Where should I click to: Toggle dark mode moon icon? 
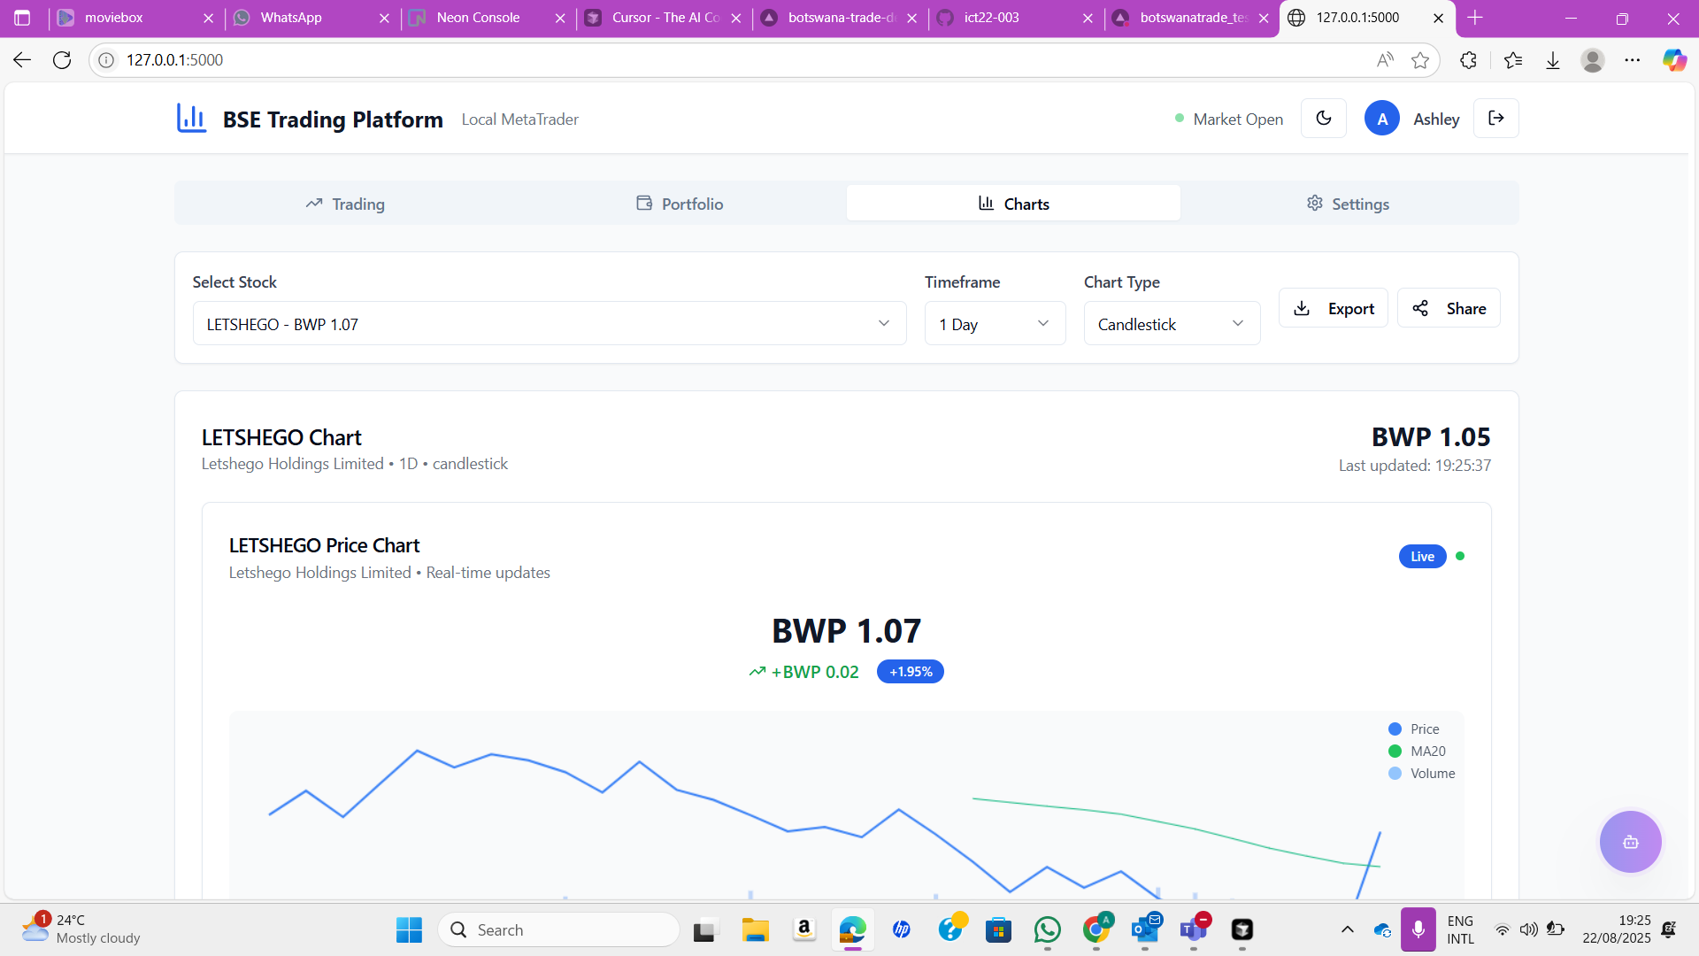pos(1324,119)
